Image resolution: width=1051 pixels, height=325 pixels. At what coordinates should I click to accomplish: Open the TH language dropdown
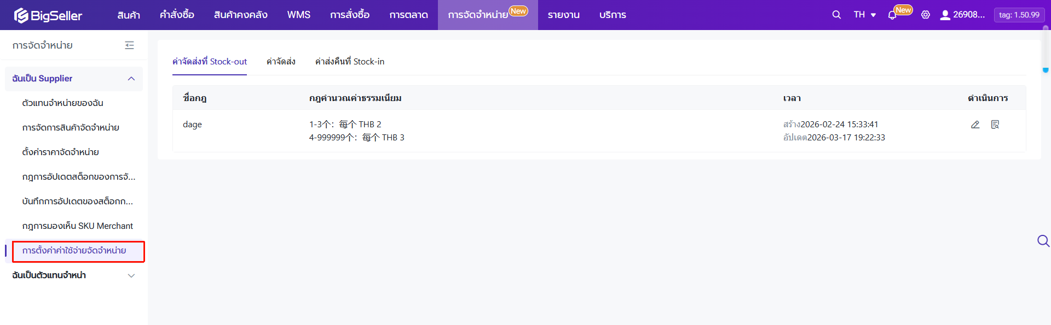pyautogui.click(x=865, y=15)
